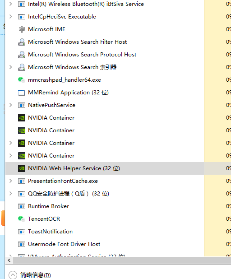The height and width of the screenshot is (279, 231).
Task: Click the IntelCpHeciSvc Executable icon
Action: pos(22,17)
